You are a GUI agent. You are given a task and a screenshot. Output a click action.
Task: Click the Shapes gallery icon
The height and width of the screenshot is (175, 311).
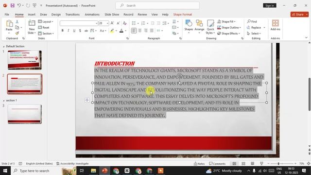coord(189,23)
